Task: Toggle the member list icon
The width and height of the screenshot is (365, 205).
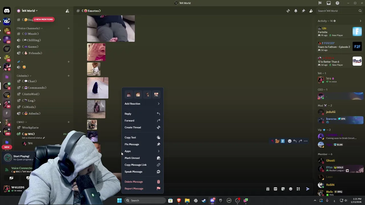Action: click(x=311, y=11)
